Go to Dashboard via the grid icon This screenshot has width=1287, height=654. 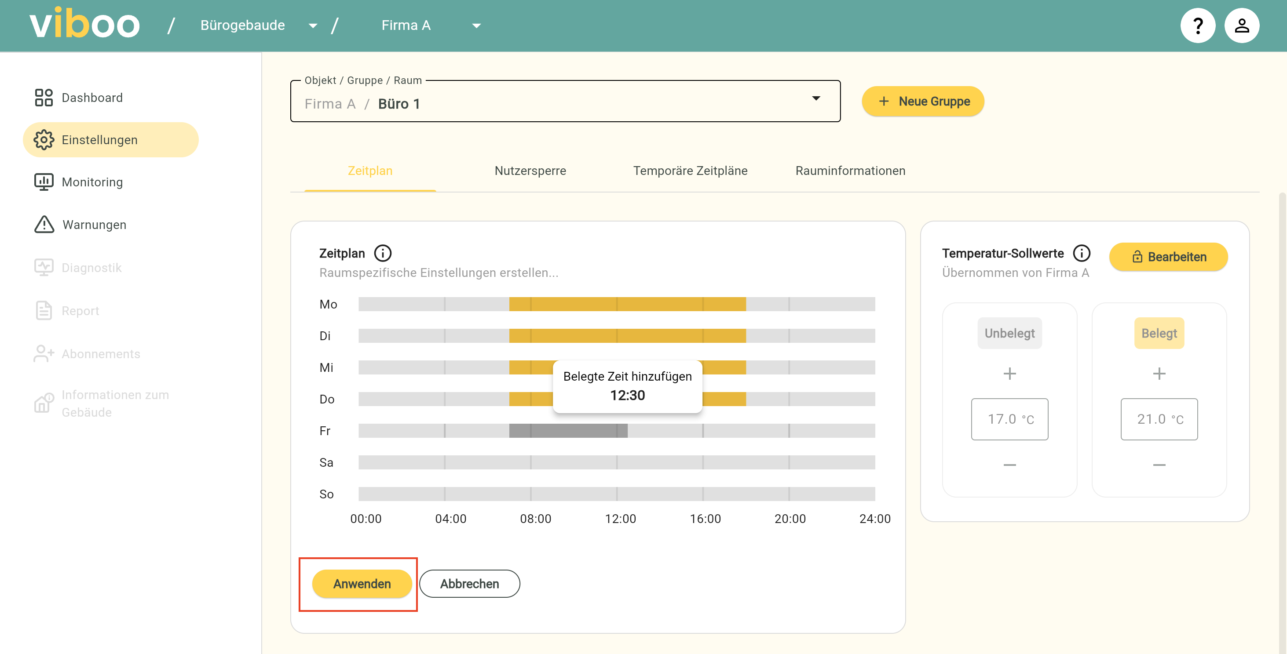[x=44, y=97]
